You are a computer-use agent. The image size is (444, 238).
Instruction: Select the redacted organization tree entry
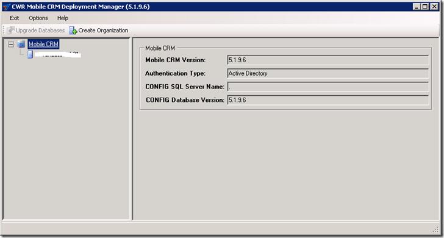tap(57, 55)
